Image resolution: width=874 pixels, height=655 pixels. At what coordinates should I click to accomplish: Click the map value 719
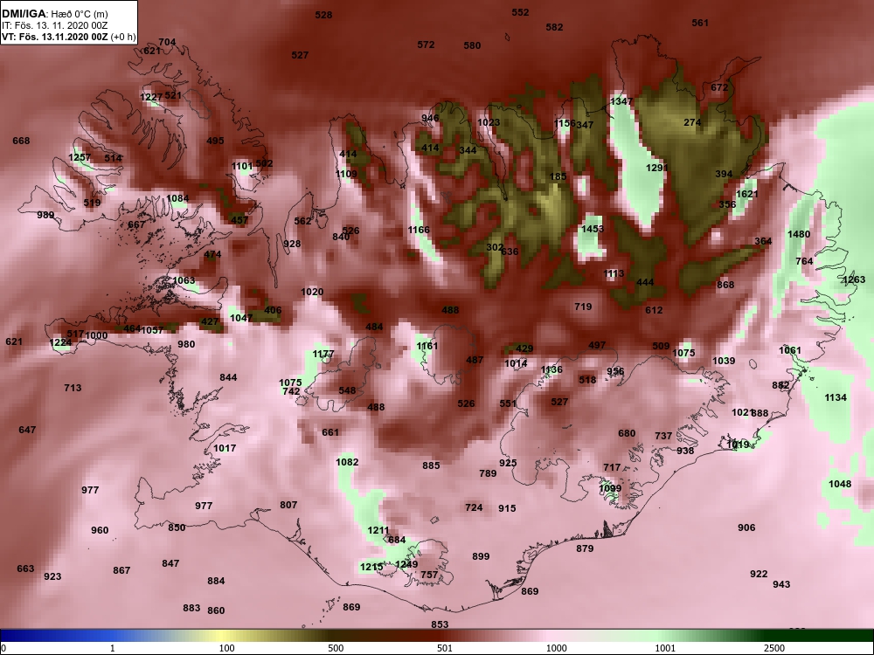583,307
